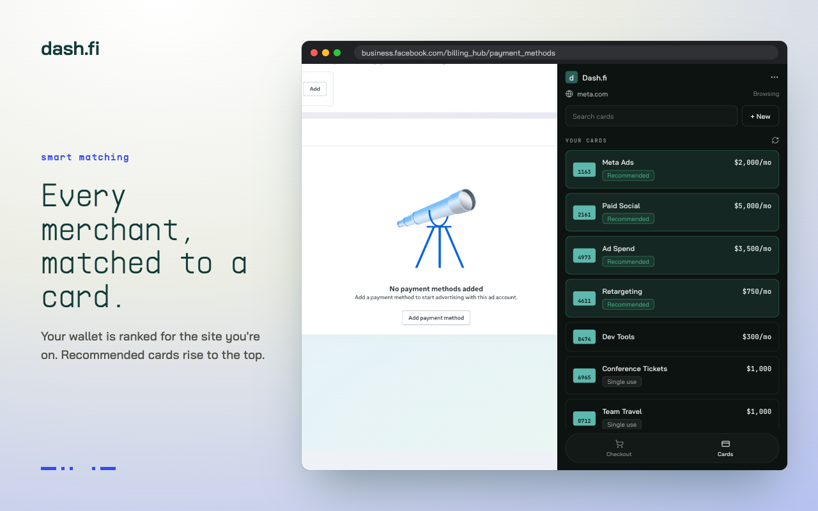Image resolution: width=818 pixels, height=511 pixels.
Task: Click the dash.fi logo top left
Action: tap(70, 49)
